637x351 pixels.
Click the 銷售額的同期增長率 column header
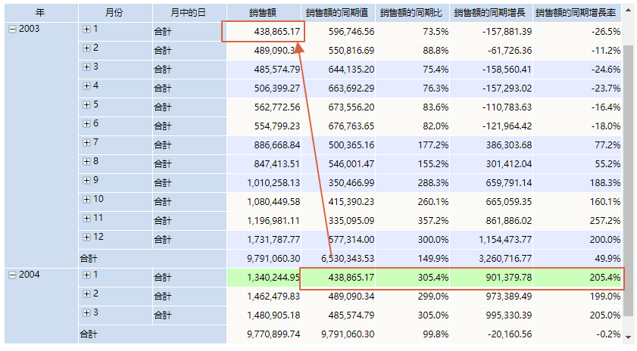coord(577,13)
